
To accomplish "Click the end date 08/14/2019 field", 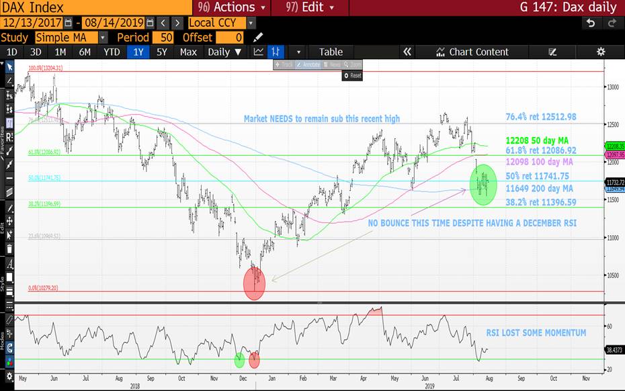I will [x=114, y=23].
